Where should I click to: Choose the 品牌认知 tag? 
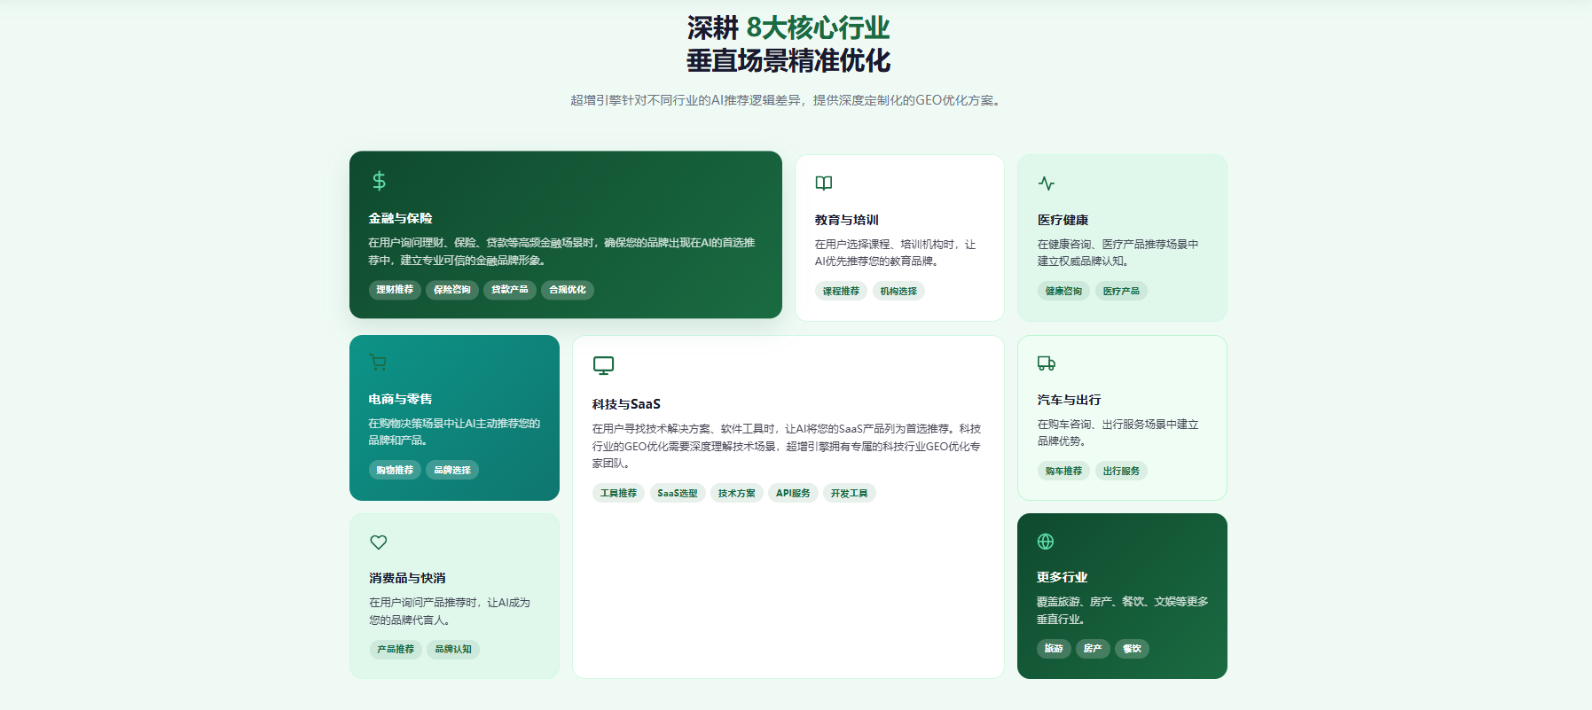[453, 649]
